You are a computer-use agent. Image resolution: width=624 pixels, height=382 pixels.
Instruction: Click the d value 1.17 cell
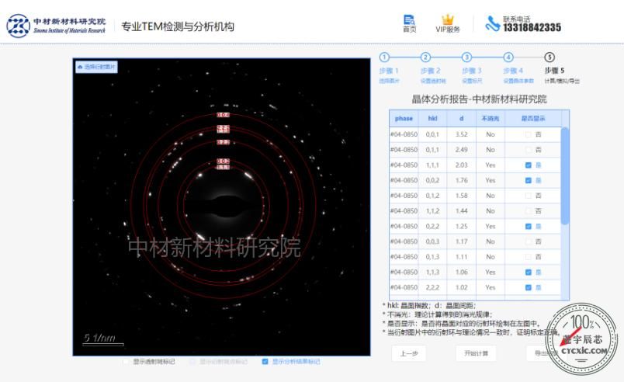(x=461, y=241)
